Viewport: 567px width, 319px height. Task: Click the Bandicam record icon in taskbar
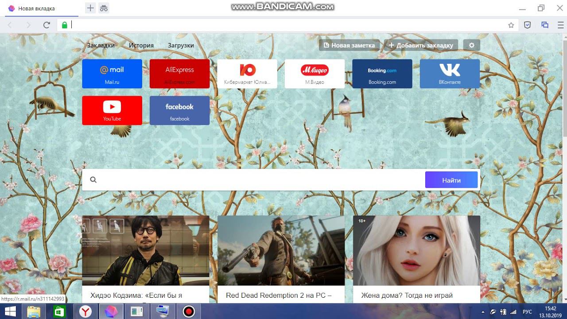pos(189,311)
